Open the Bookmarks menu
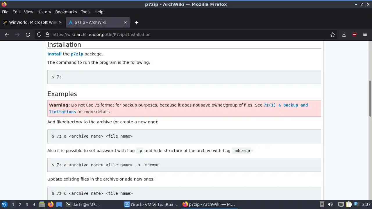372x209 pixels. click(x=66, y=12)
